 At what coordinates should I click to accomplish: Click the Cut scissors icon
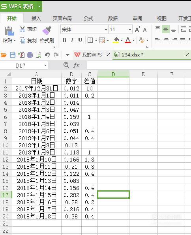[22, 29]
